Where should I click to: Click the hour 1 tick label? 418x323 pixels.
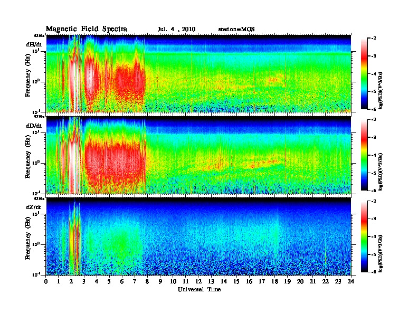tap(59, 281)
